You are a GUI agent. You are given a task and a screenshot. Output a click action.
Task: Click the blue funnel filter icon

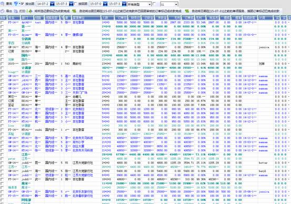pos(16,4)
